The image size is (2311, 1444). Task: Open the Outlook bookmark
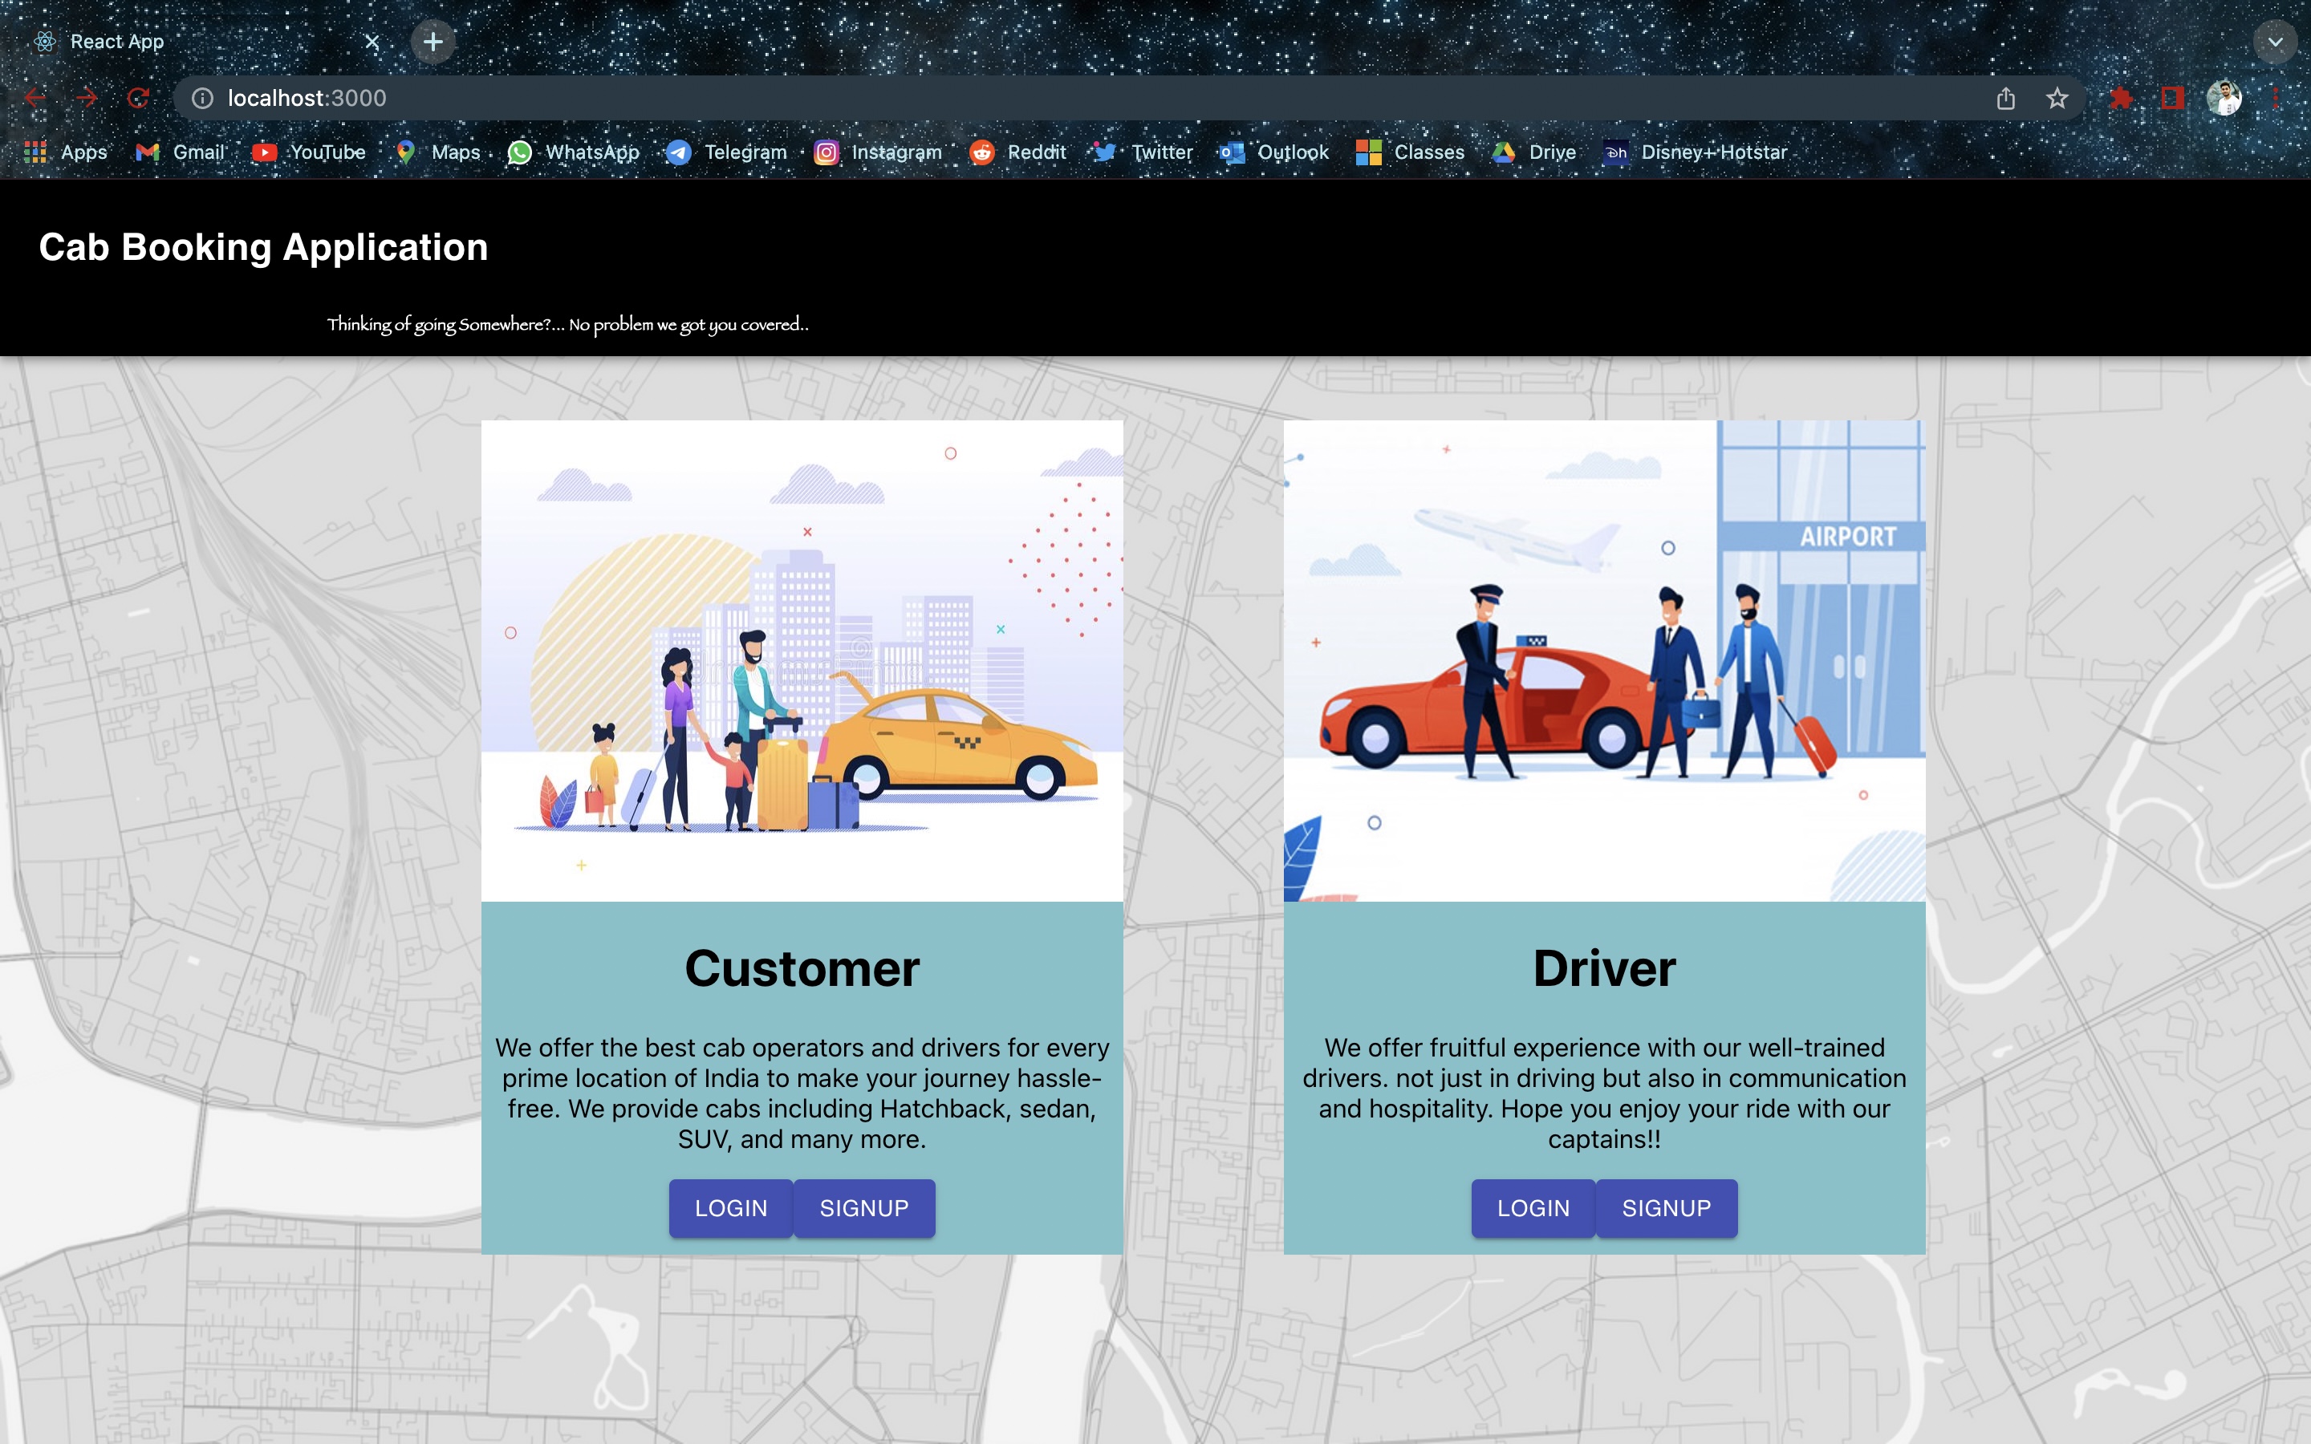coord(1273,152)
